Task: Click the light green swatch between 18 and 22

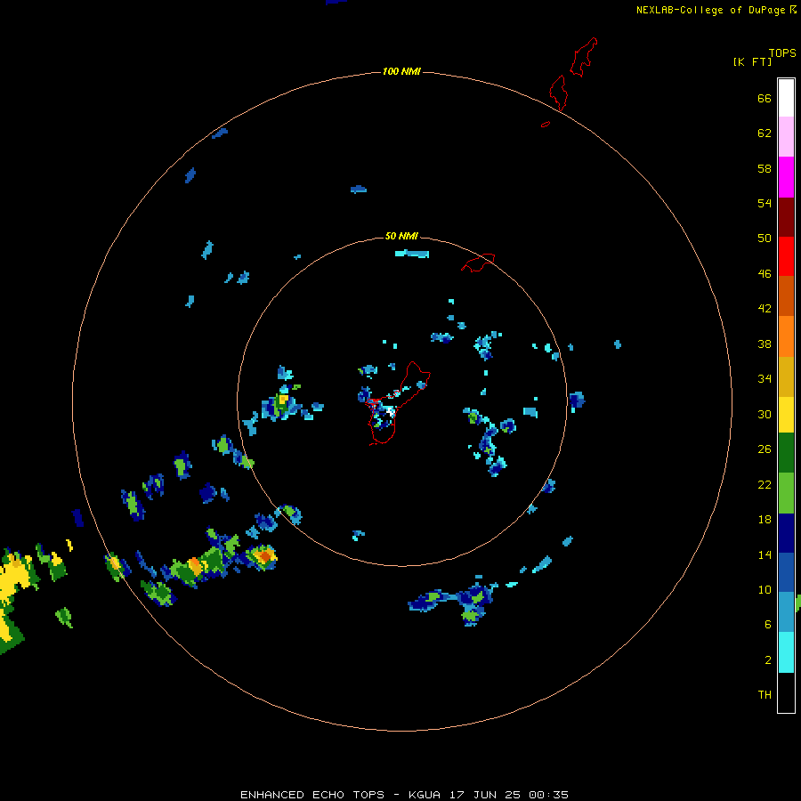Action: (x=786, y=493)
